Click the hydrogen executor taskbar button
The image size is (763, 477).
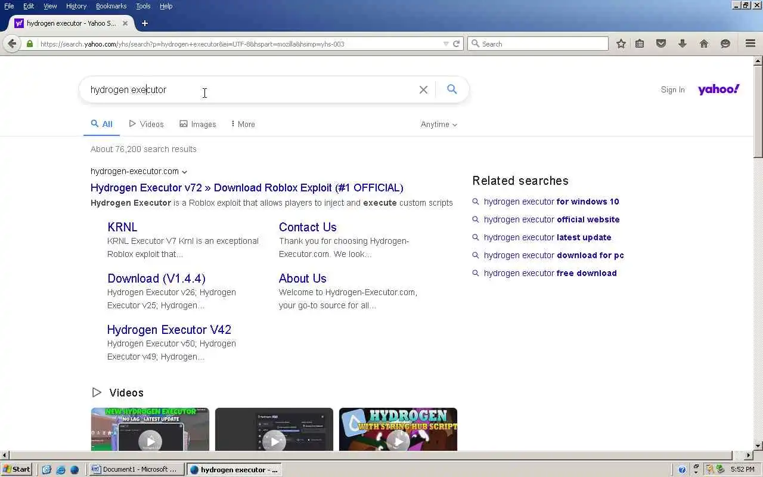234,469
